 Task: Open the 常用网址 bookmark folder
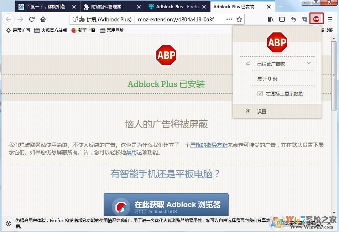[112, 30]
